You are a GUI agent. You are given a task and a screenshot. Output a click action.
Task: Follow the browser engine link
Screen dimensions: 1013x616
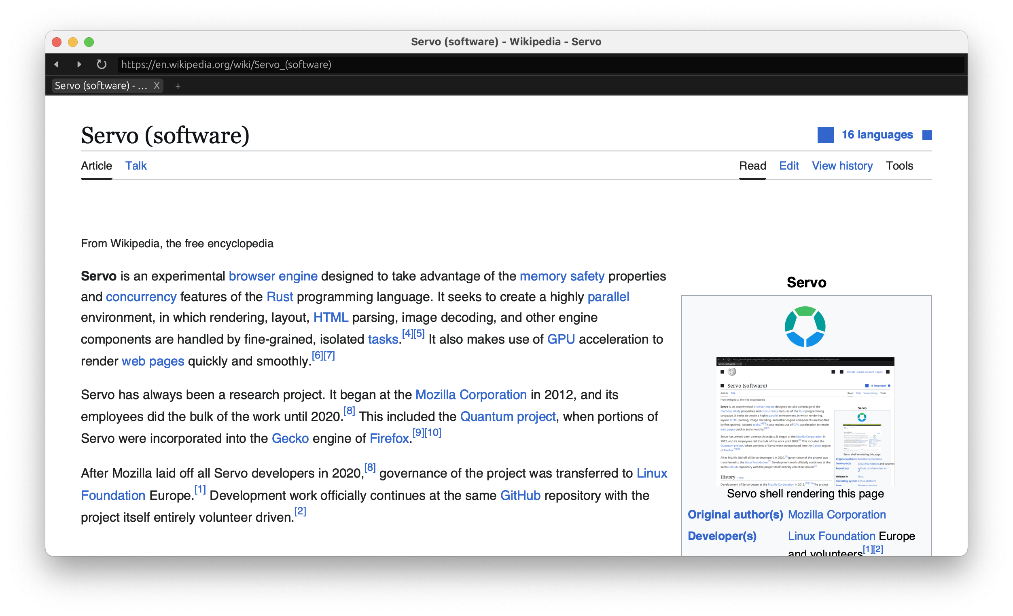pyautogui.click(x=273, y=276)
